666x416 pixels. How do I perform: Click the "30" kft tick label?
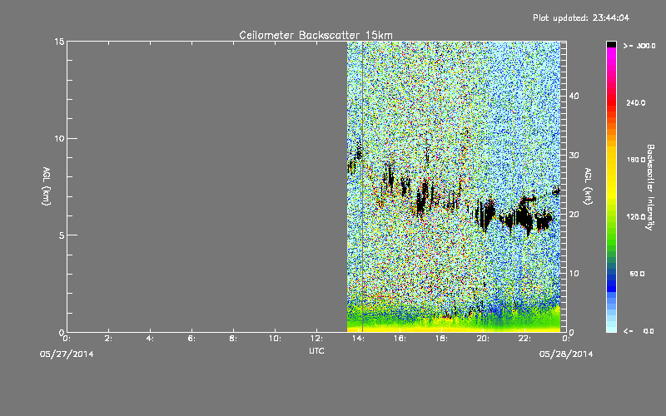click(x=574, y=155)
